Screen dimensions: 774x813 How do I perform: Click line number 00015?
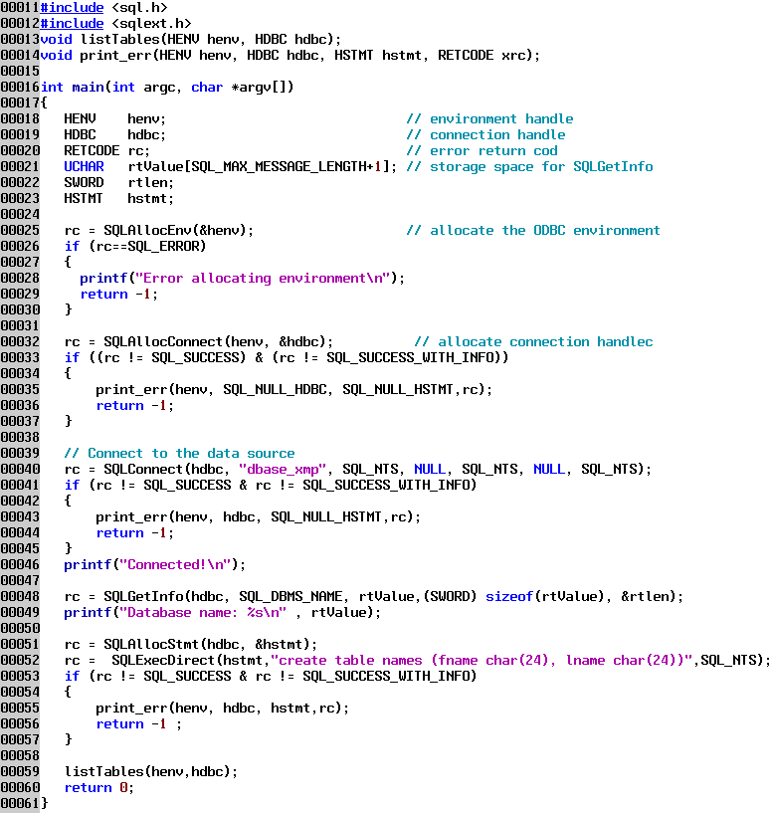20,72
